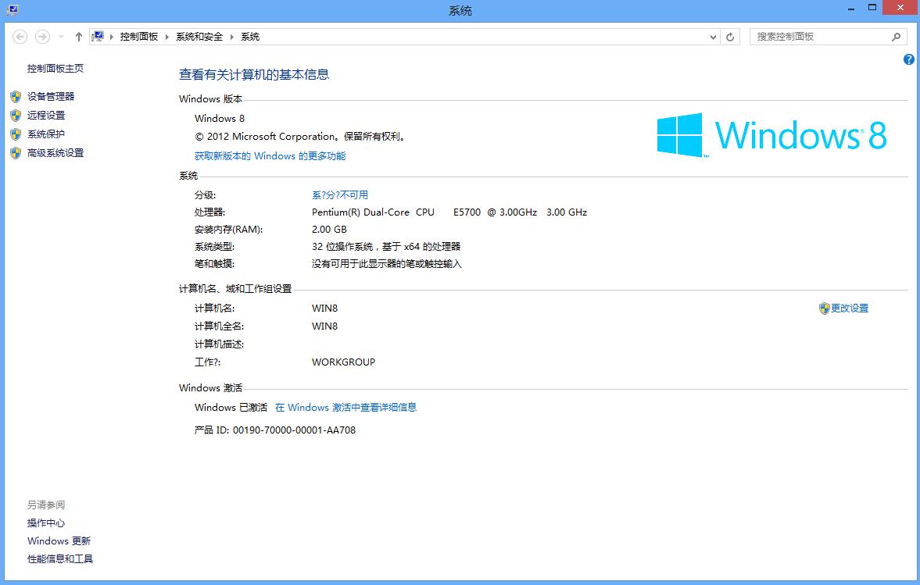Click the computer icon in the address bar
Image resolution: width=920 pixels, height=585 pixels.
tap(98, 37)
